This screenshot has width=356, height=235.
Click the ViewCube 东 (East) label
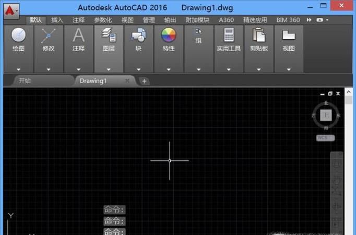pos(338,115)
